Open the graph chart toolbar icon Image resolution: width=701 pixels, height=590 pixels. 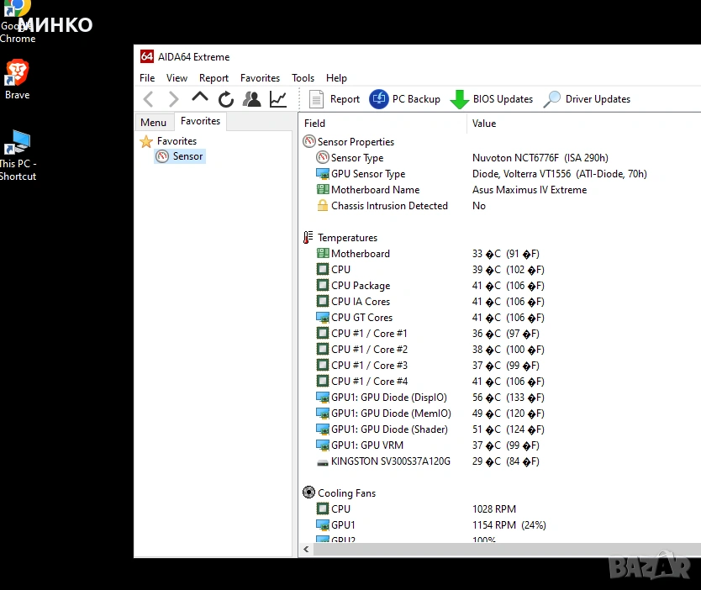[x=278, y=99]
